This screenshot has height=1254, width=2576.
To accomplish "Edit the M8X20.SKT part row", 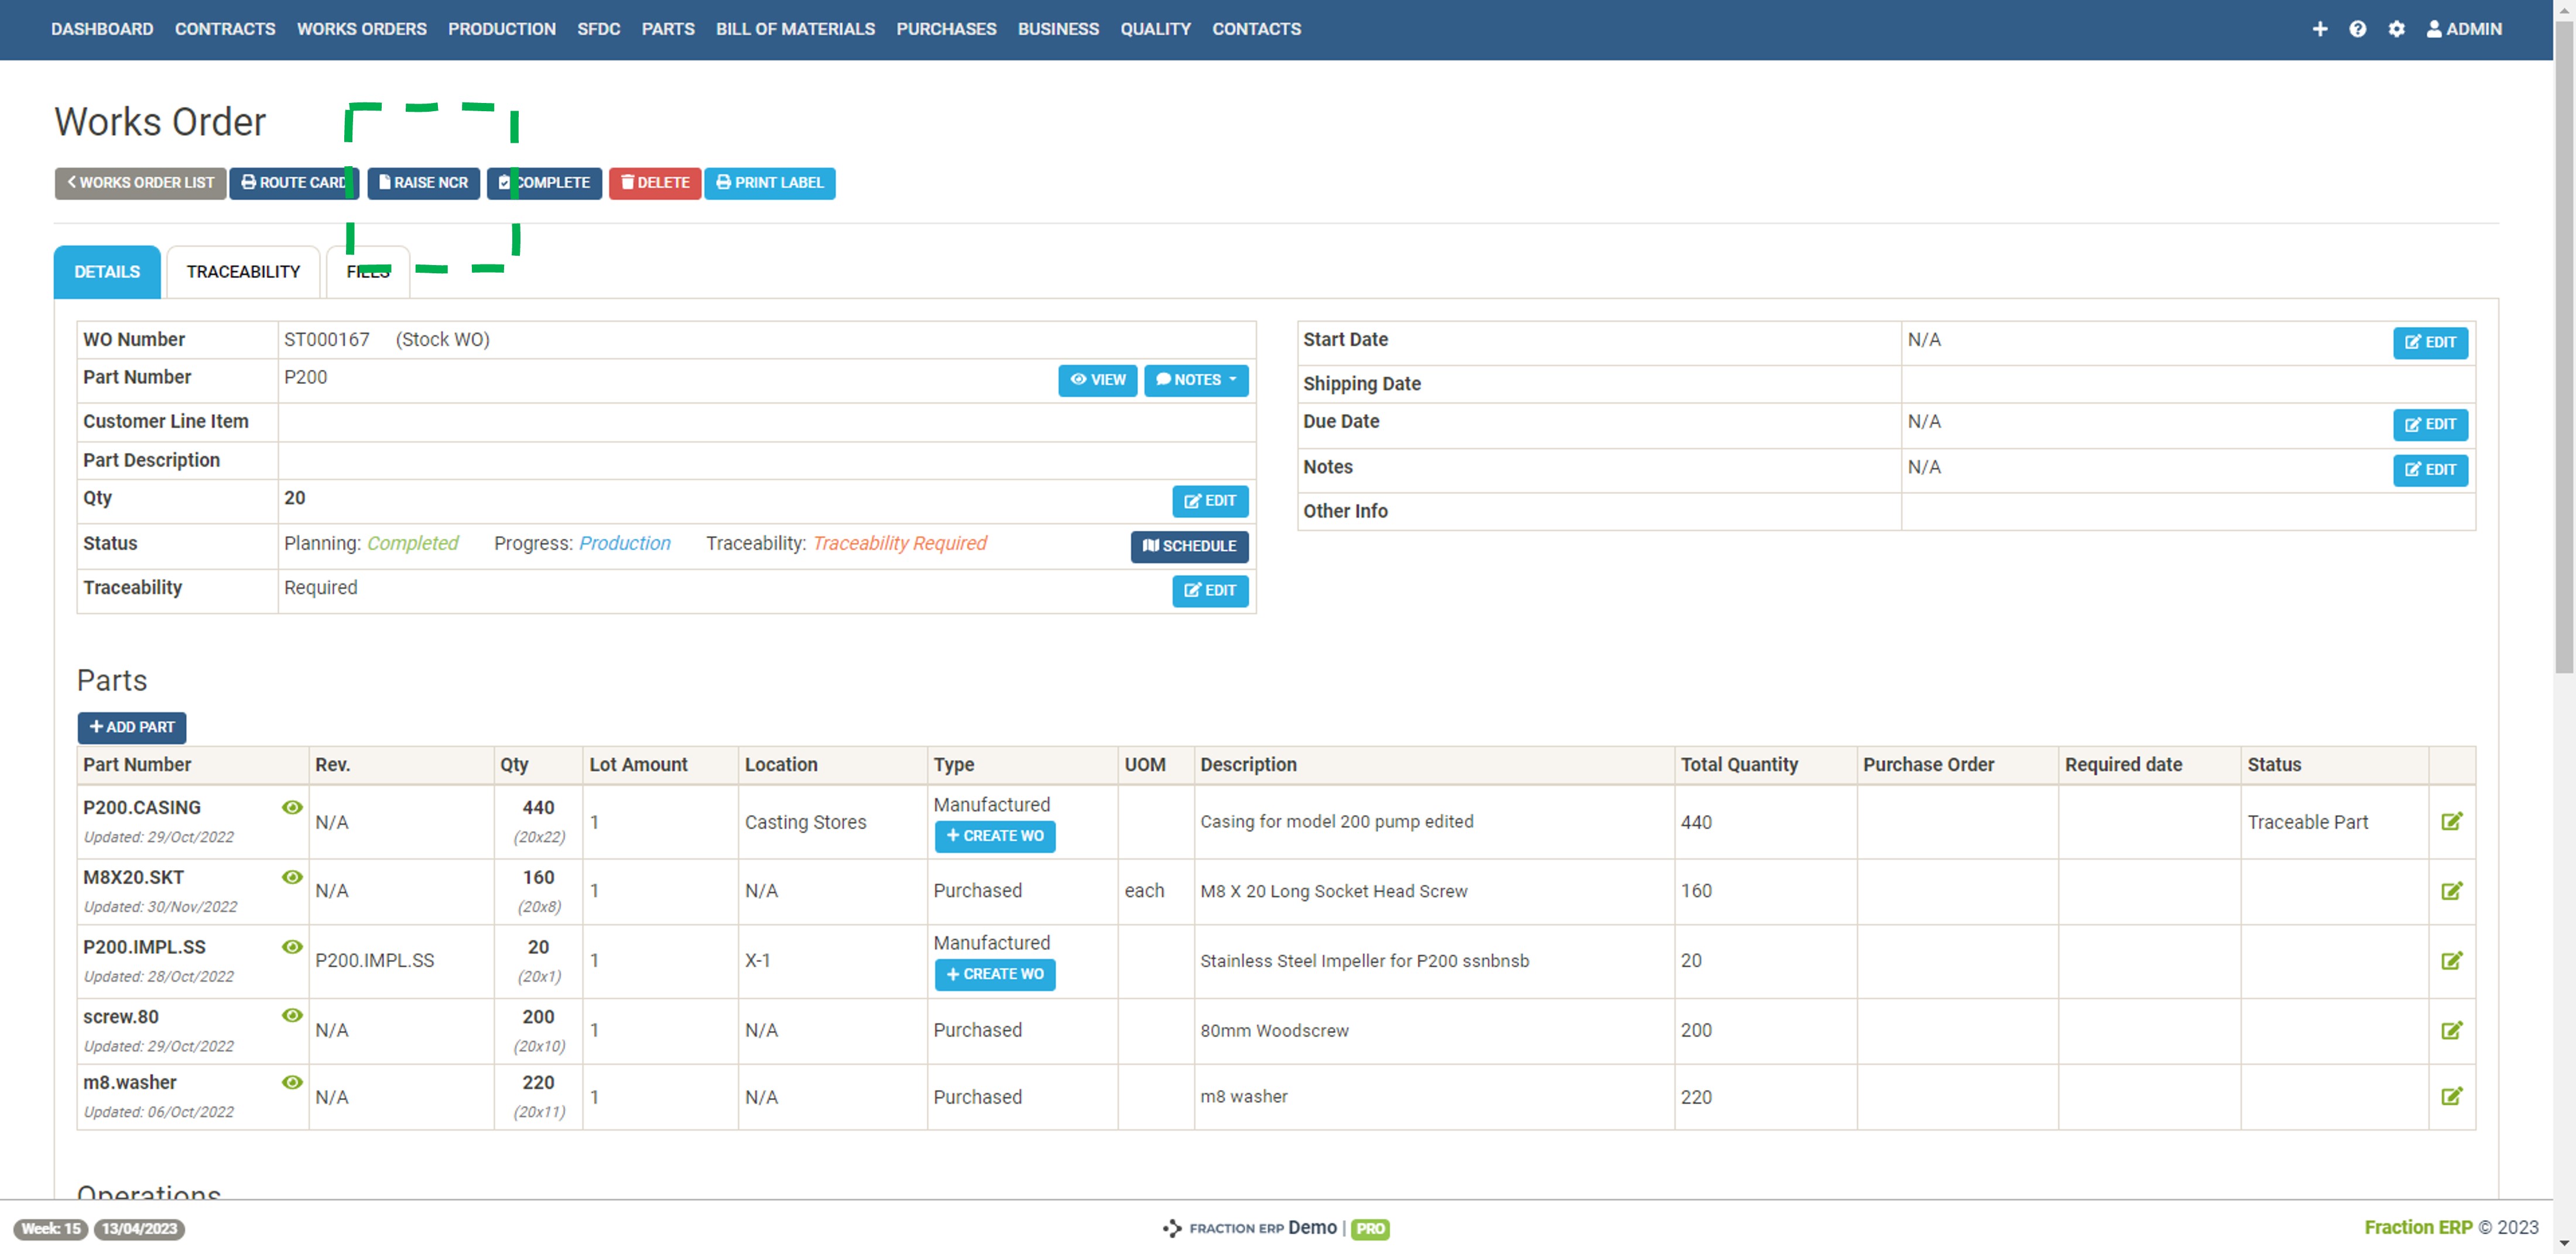I will [x=2451, y=890].
